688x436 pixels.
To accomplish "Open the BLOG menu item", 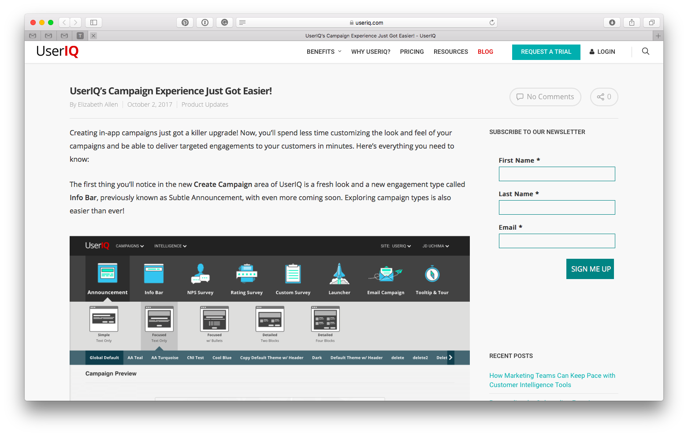I will pyautogui.click(x=485, y=52).
